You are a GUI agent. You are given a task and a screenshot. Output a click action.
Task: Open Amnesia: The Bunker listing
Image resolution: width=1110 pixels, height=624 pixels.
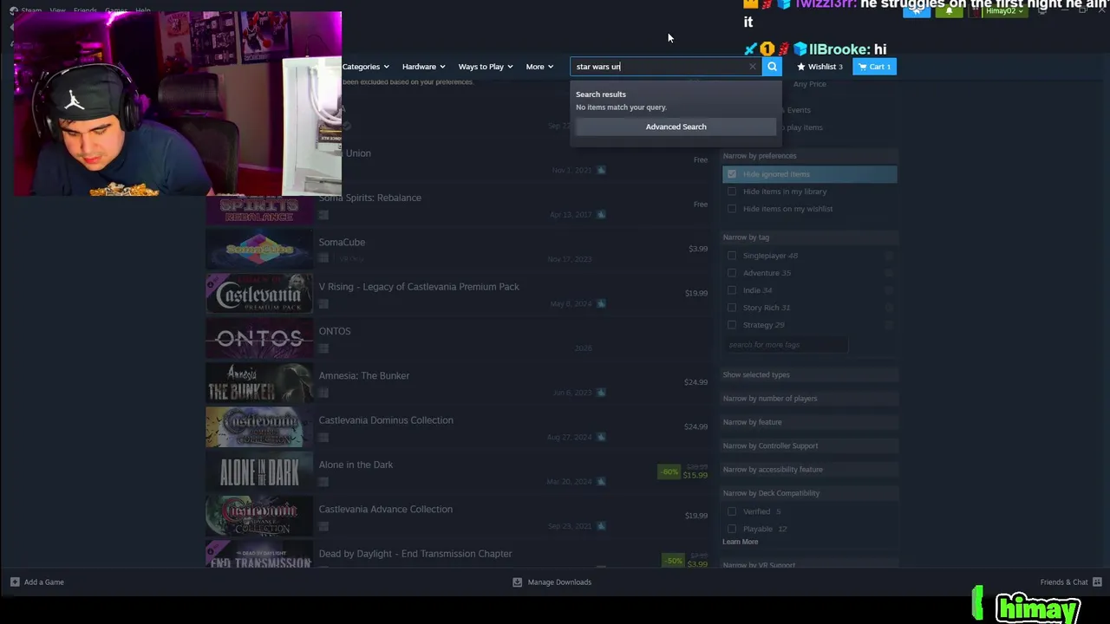pyautogui.click(x=460, y=383)
